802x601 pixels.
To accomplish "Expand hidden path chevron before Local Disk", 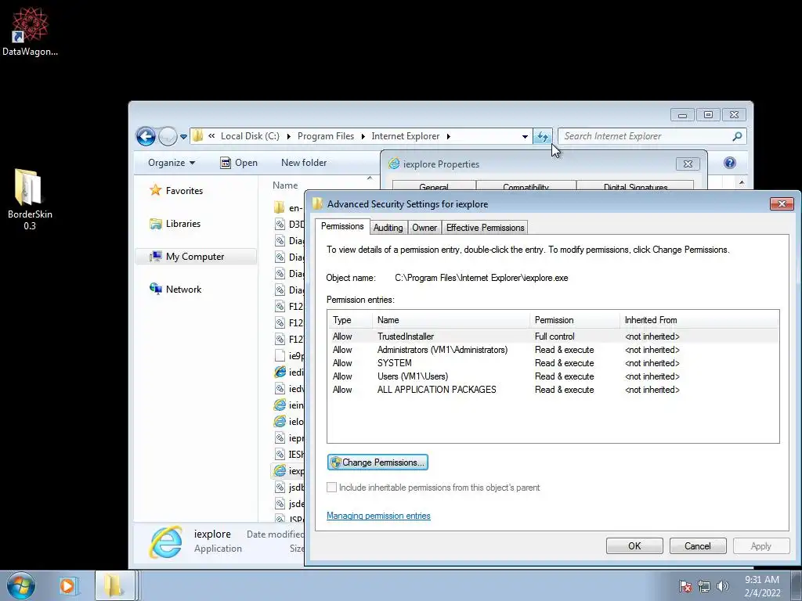I will coord(211,136).
